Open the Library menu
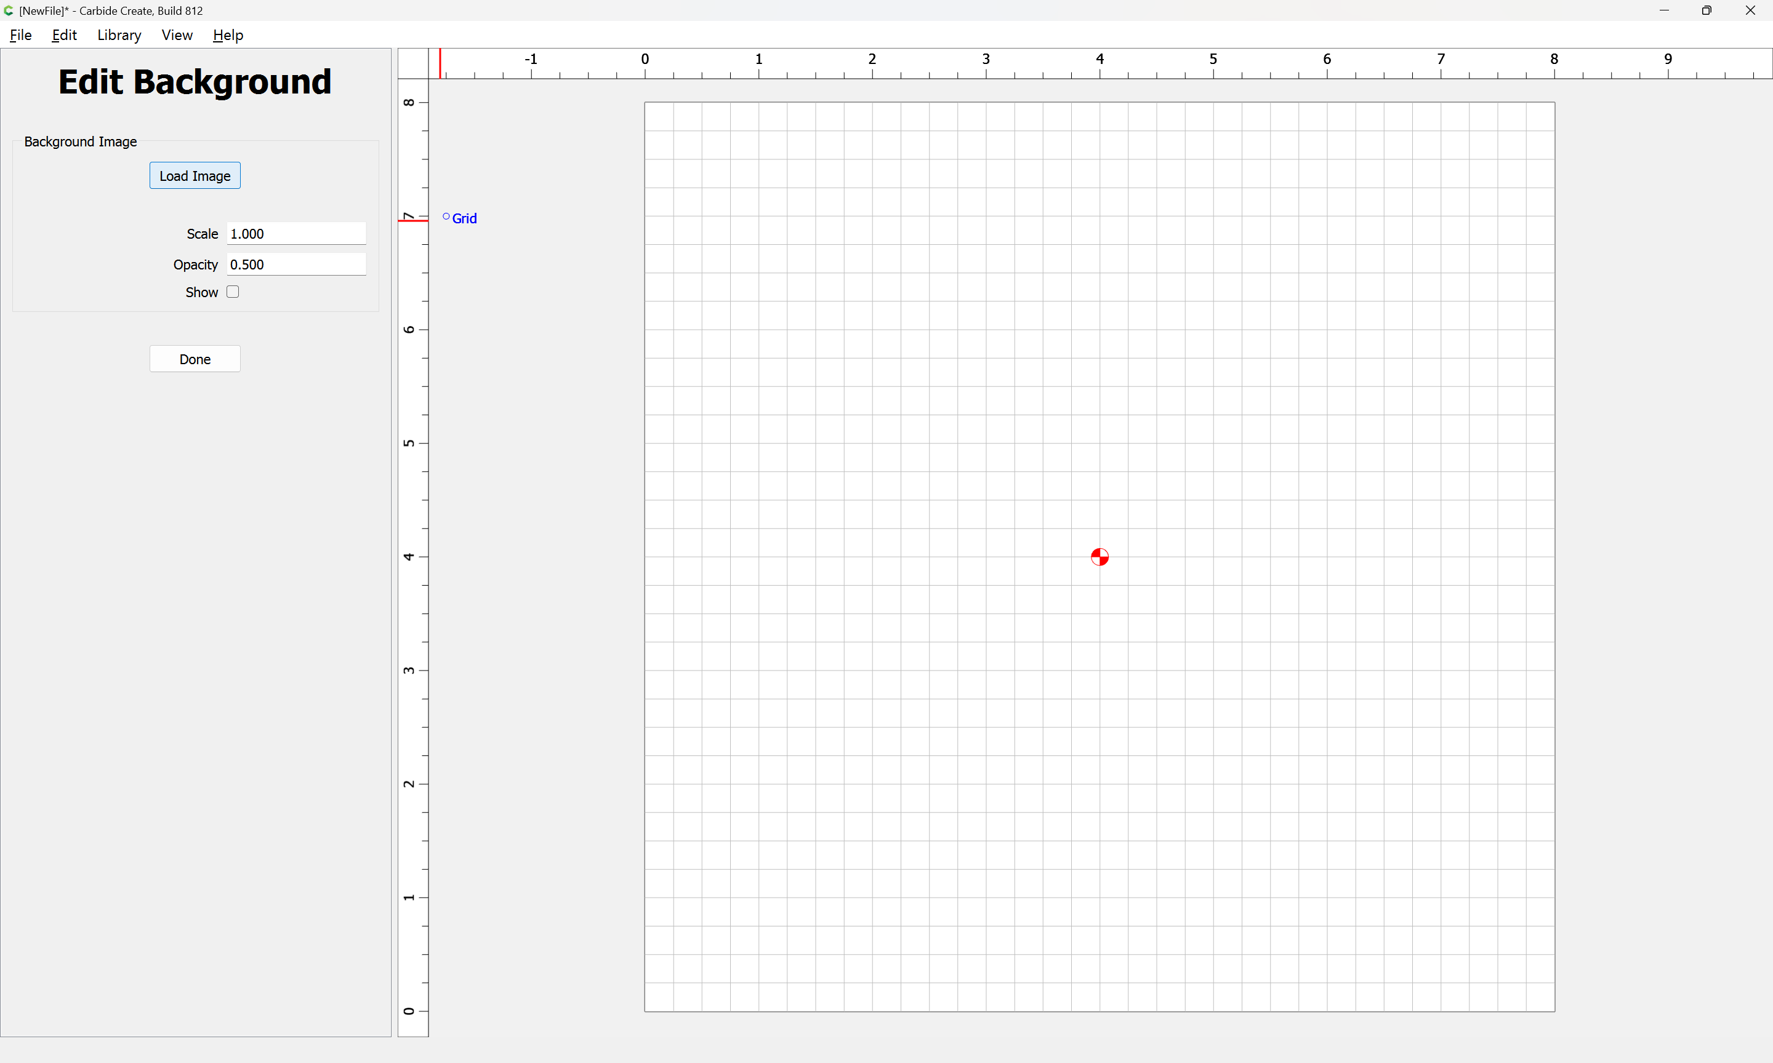This screenshot has width=1773, height=1063. tap(119, 35)
